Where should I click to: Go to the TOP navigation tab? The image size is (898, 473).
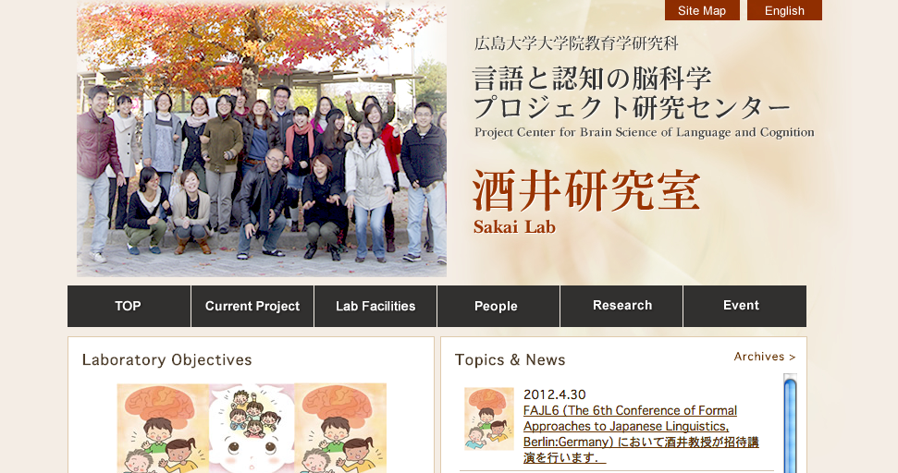[x=129, y=306]
